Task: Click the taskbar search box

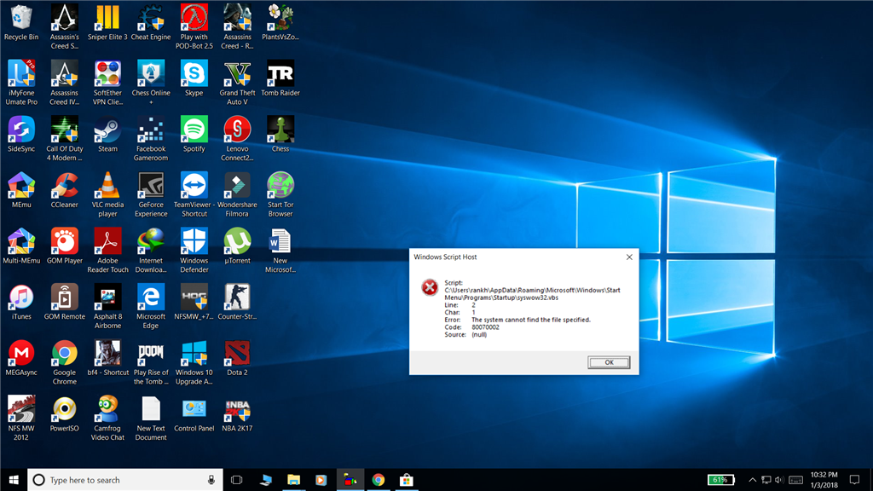Action: coord(124,480)
